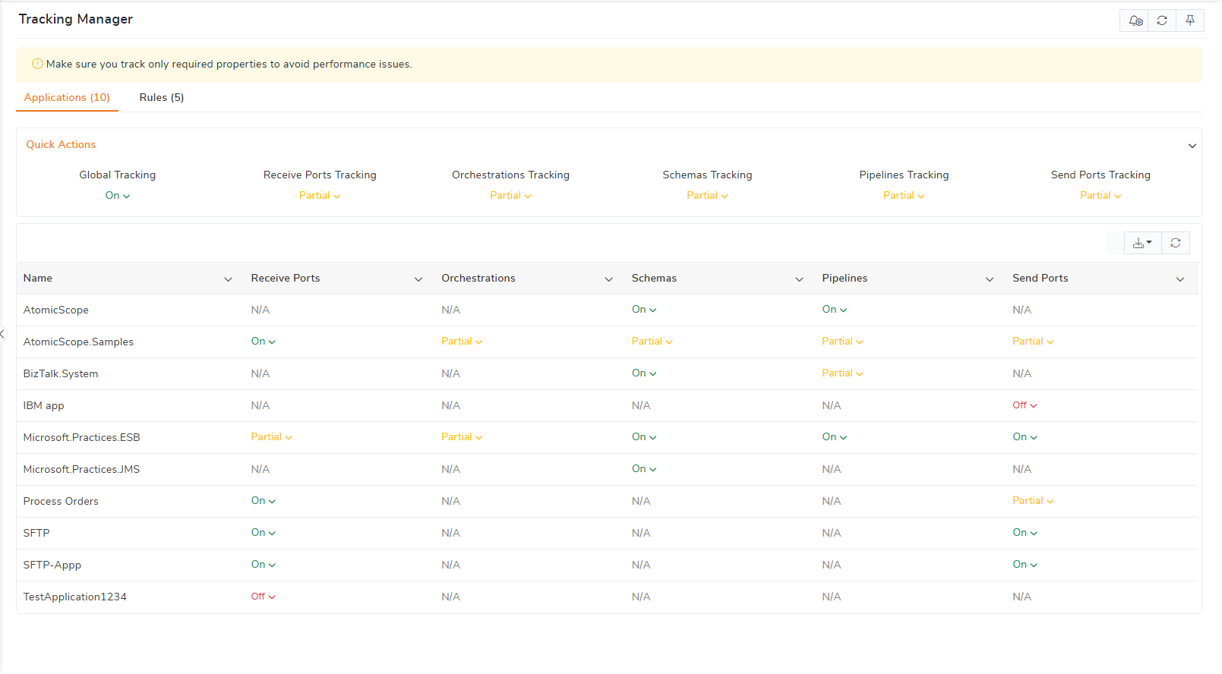
Task: Open the Name column header menu chevron
Action: pyautogui.click(x=228, y=279)
